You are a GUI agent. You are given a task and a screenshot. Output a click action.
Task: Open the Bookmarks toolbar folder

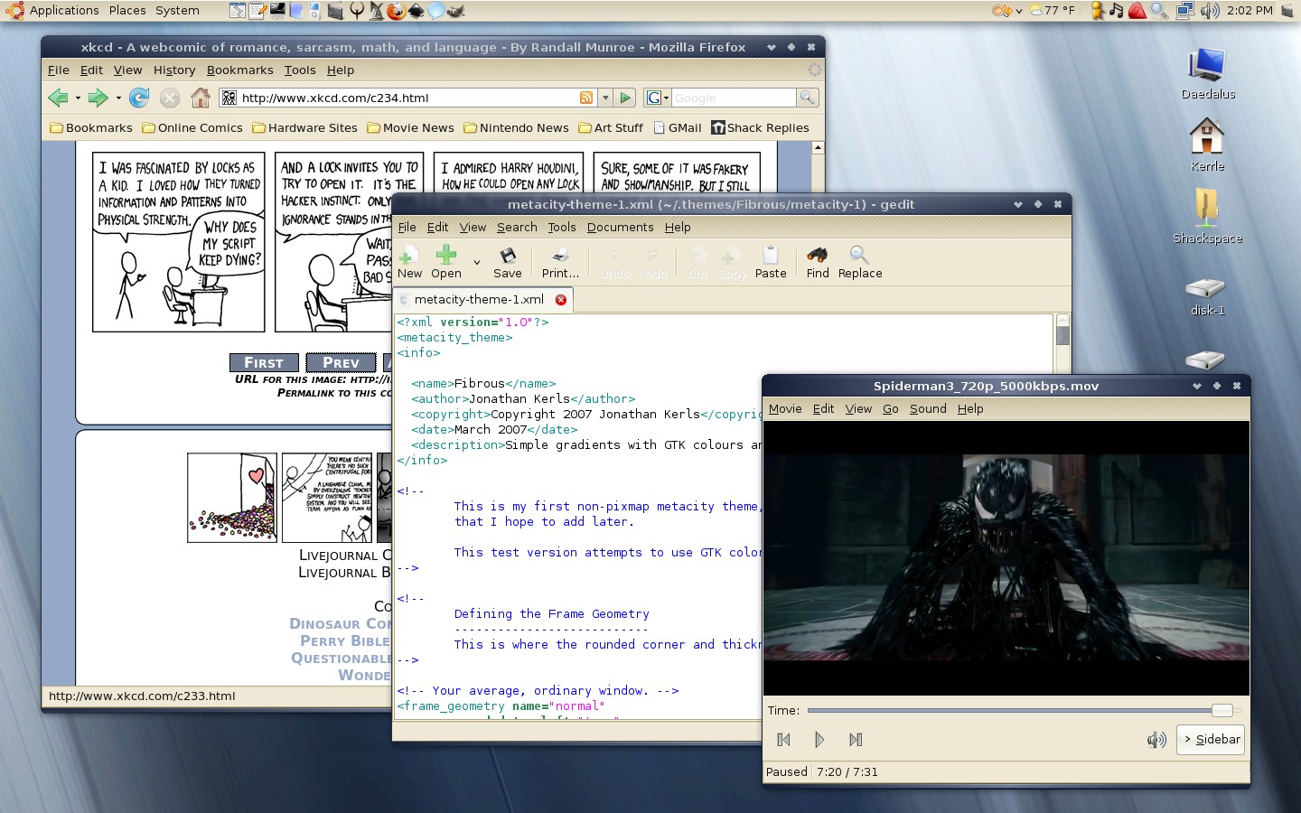click(x=91, y=127)
